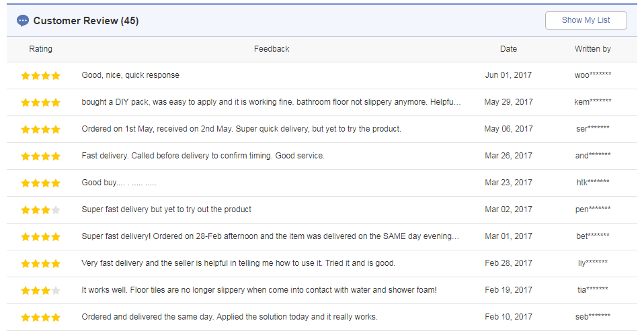644x335 pixels.
Task: Click the Written by column header
Action: tap(593, 49)
